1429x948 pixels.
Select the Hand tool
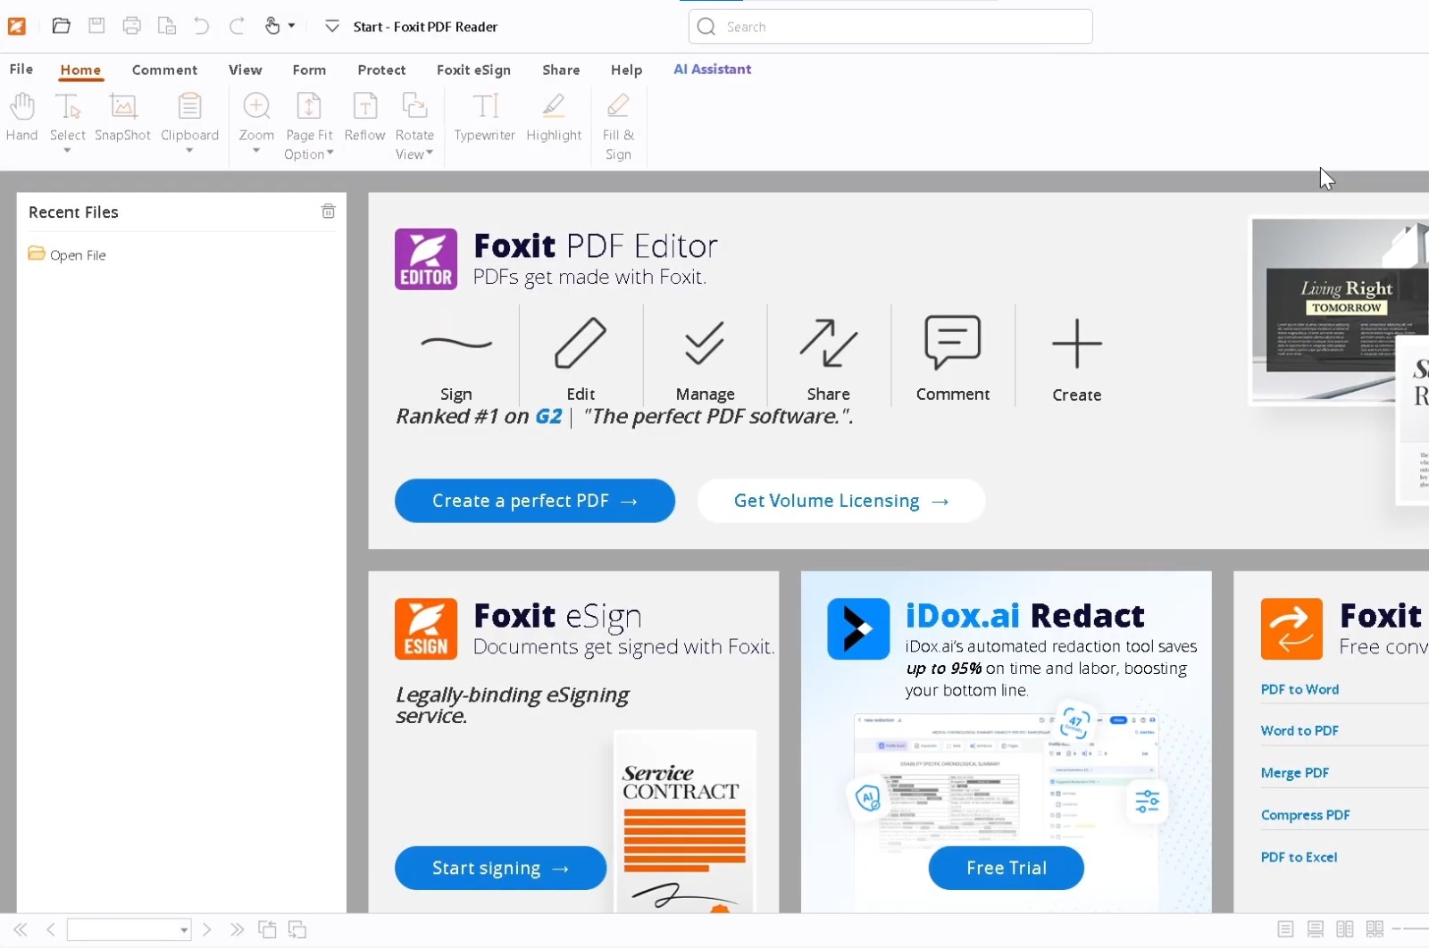point(21,117)
